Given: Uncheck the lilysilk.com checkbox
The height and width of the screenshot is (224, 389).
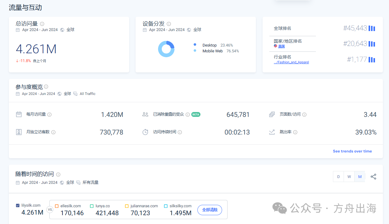Looking at the screenshot, I should (18, 205).
